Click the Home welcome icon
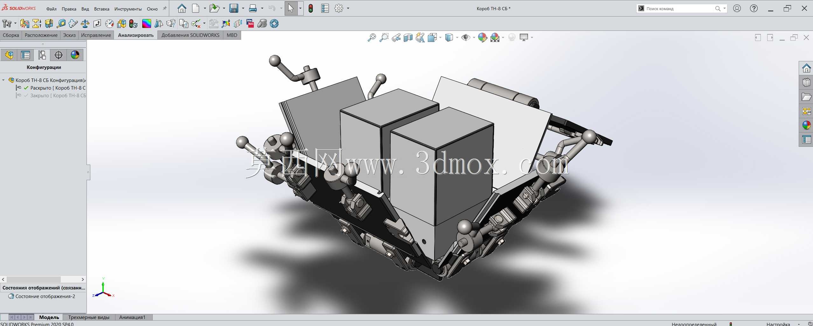Image resolution: width=813 pixels, height=326 pixels. [182, 8]
